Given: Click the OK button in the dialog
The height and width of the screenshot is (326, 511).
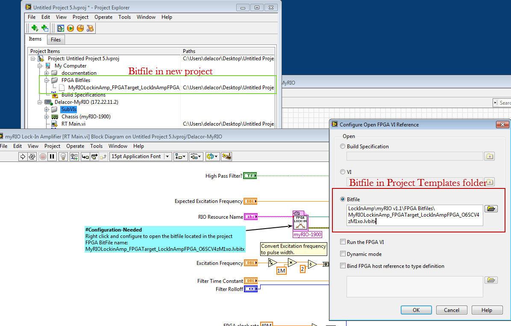Looking at the screenshot, I should (x=416, y=310).
